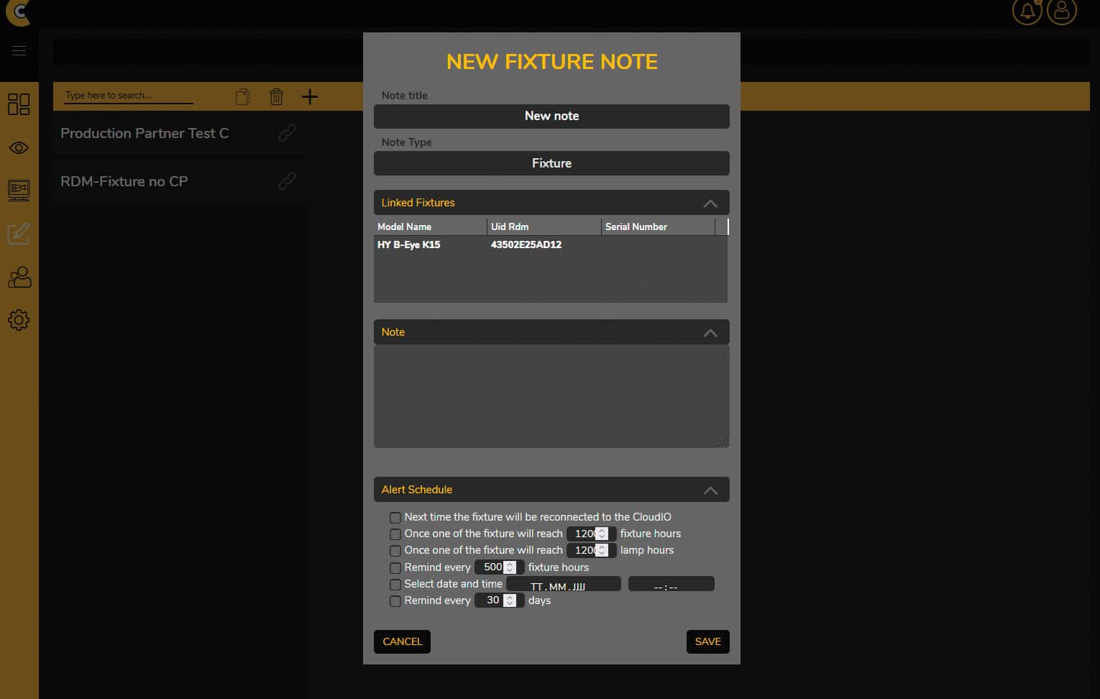The image size is (1100, 699).
Task: Collapse the Alert Schedule section
Action: (710, 490)
